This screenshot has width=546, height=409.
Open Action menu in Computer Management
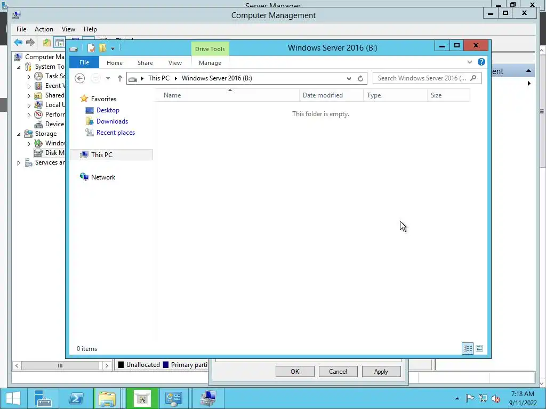pos(44,29)
